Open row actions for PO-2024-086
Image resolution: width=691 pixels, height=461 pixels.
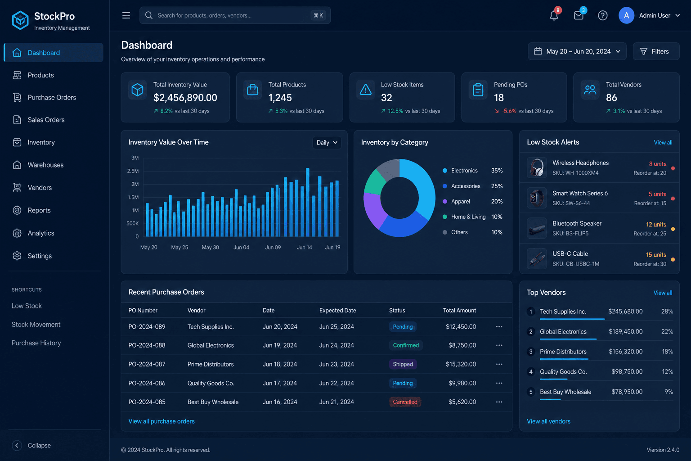(x=499, y=383)
